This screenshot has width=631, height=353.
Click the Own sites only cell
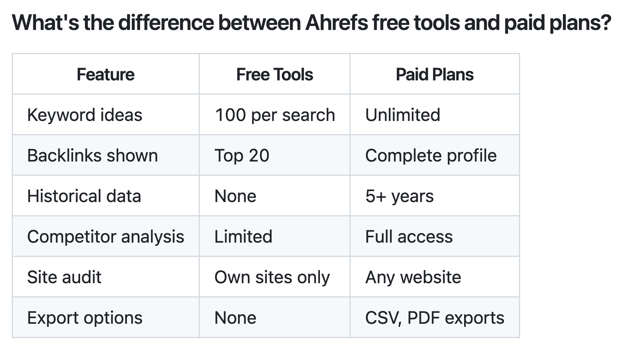click(275, 277)
